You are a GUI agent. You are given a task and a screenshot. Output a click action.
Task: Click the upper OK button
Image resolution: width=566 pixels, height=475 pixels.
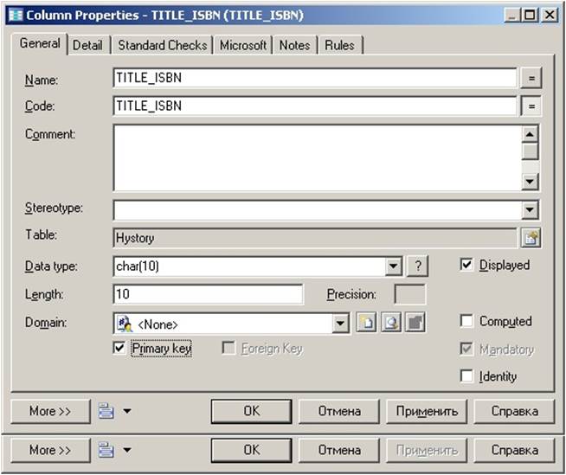click(251, 411)
